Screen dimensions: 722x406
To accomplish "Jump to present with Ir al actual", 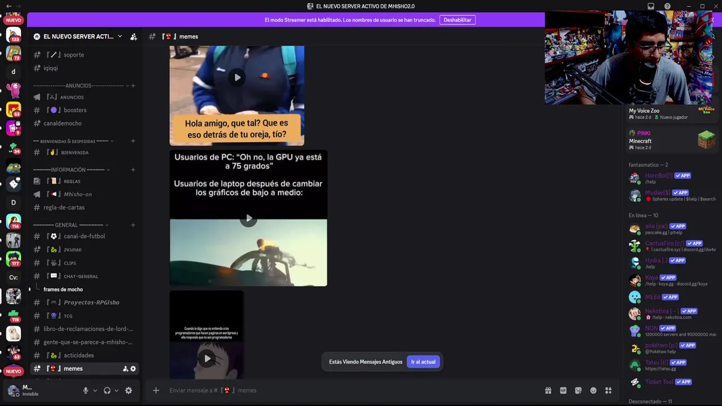I will pos(423,362).
